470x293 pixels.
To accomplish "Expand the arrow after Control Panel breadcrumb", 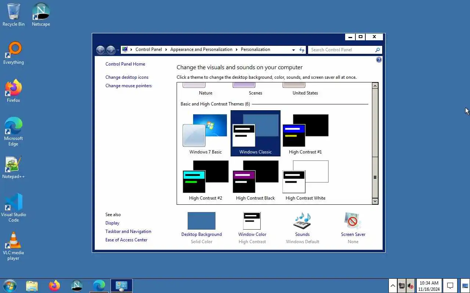I will tap(166, 49).
